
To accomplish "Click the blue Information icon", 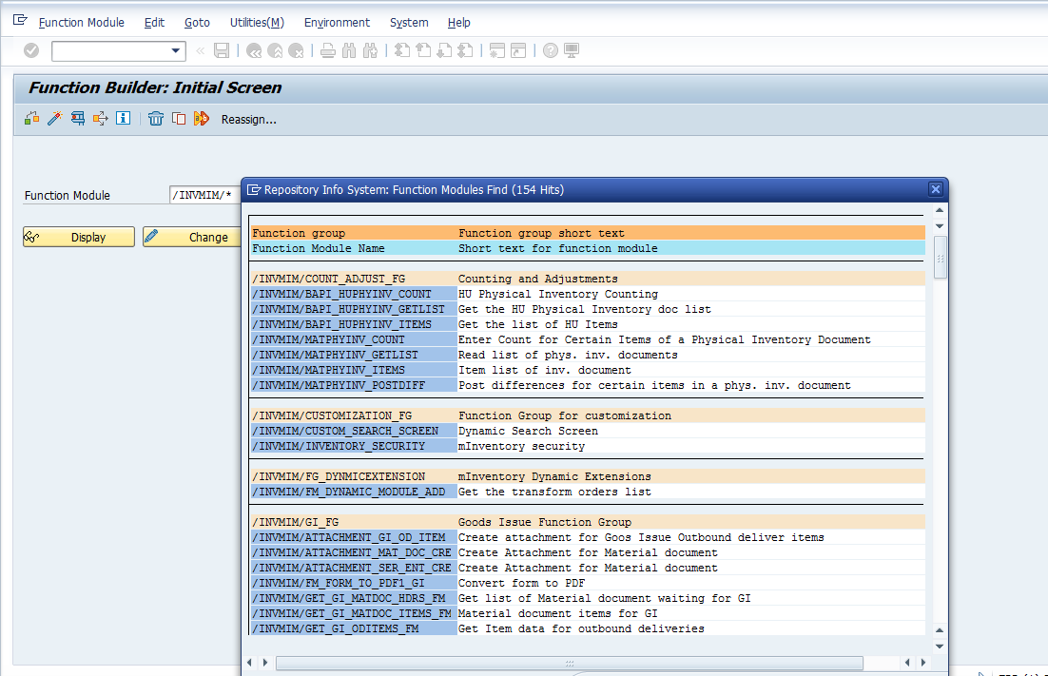I will (x=123, y=119).
